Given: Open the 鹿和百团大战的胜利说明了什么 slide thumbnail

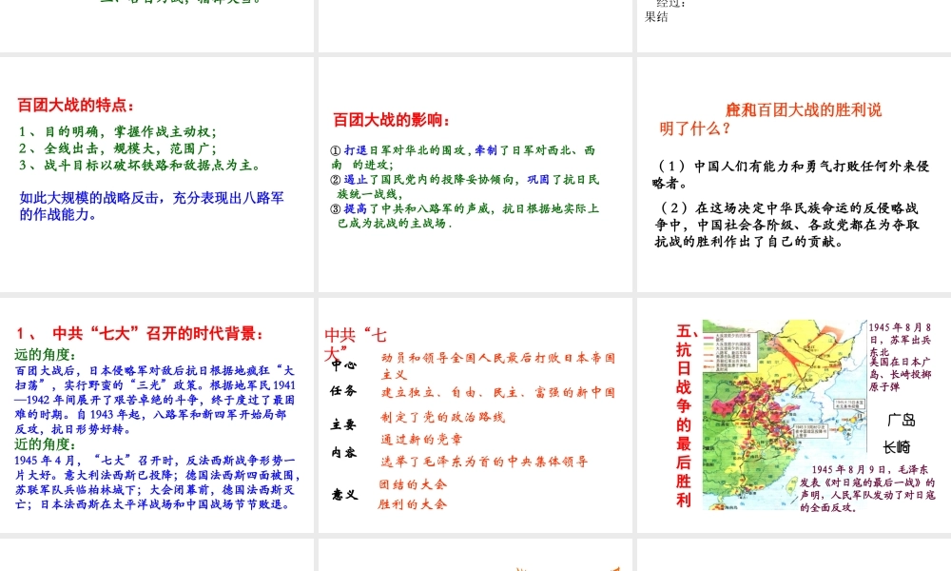Looking at the screenshot, I should coord(794,174).
